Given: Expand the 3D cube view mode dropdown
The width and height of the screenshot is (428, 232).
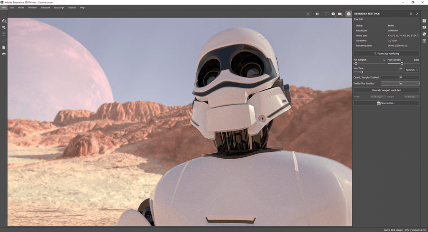Looking at the screenshot, I should pos(334,14).
